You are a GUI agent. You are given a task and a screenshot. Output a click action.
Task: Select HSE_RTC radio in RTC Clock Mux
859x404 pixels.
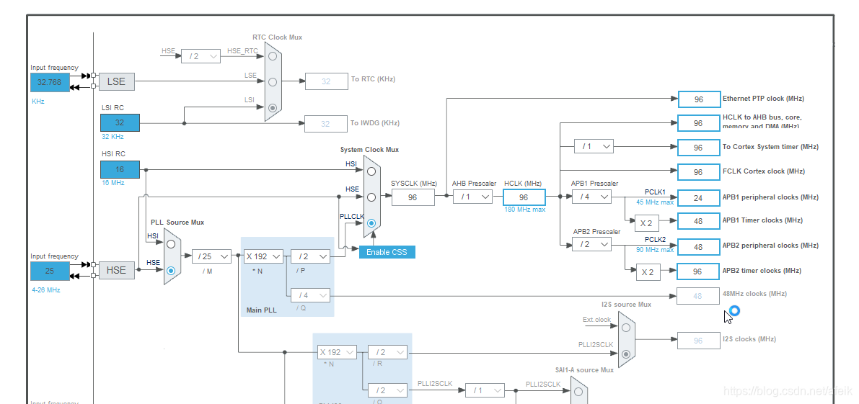pos(273,55)
